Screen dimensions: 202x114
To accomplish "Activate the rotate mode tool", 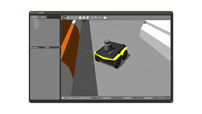I will pos(72,18).
